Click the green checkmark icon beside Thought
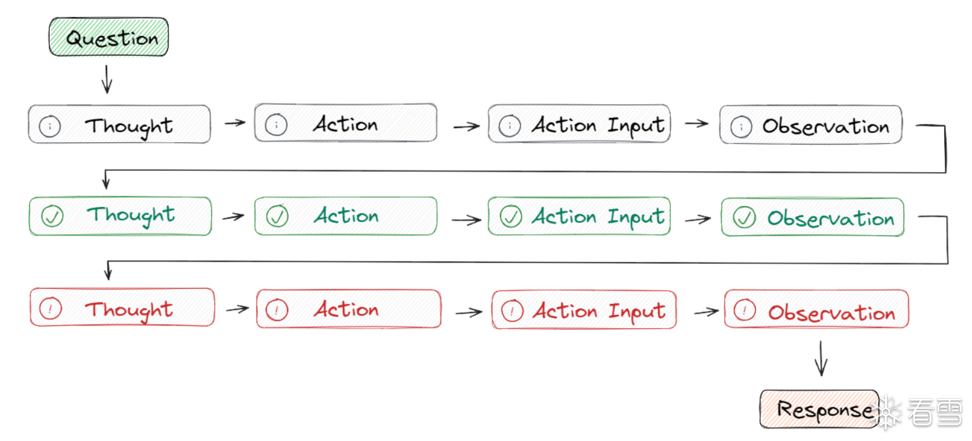 [52, 217]
